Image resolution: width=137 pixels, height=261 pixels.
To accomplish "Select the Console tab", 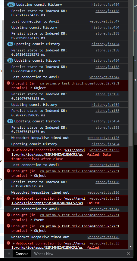I will coord(22,254).
